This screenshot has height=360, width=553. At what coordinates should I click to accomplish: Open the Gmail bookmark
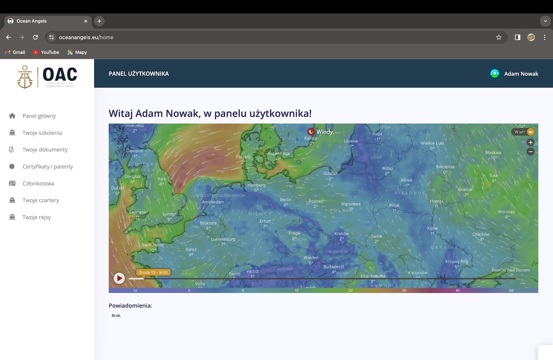click(15, 52)
